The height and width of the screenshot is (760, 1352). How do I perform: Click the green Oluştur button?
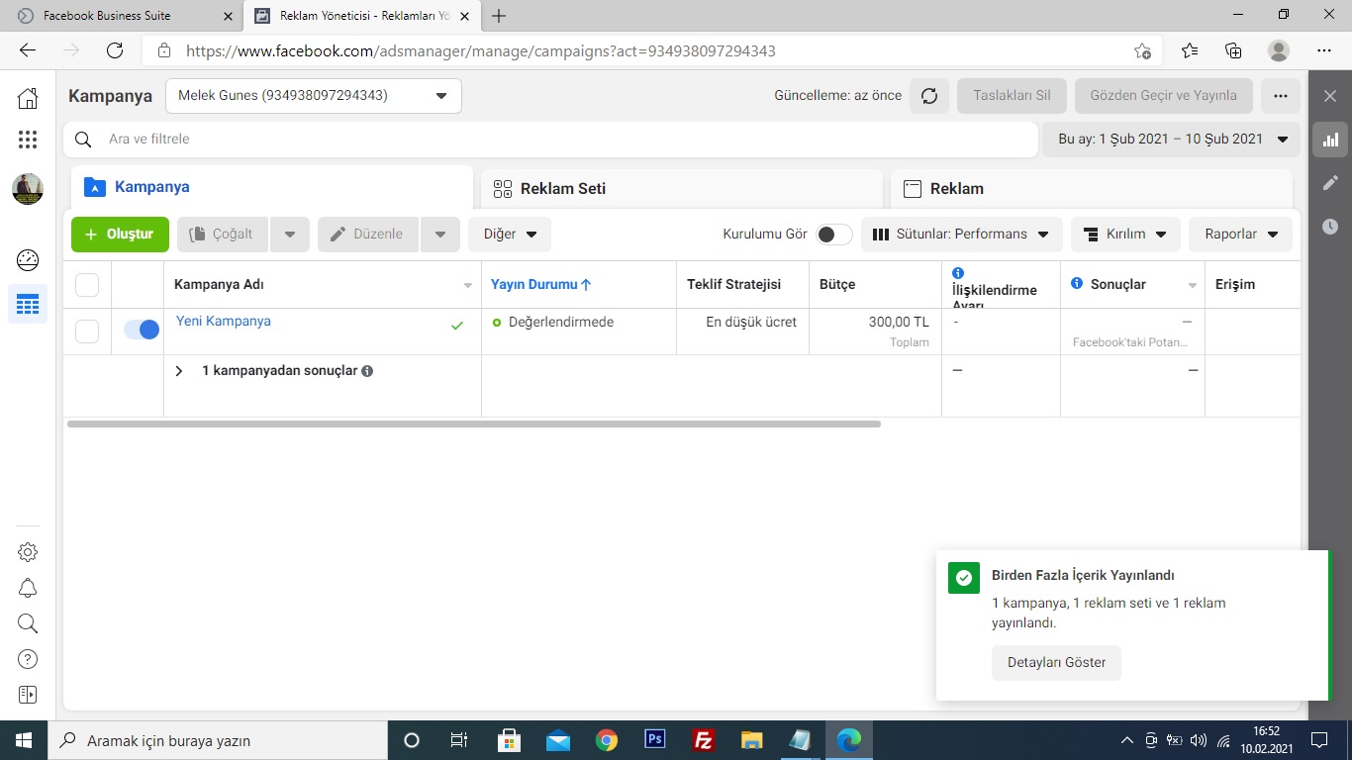120,235
